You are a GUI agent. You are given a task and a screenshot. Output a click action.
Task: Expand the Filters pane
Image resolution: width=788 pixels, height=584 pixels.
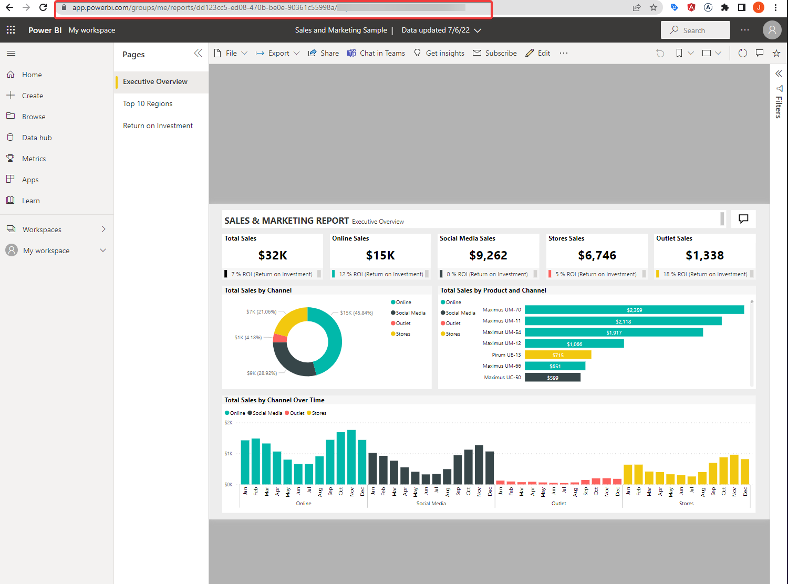(x=779, y=74)
